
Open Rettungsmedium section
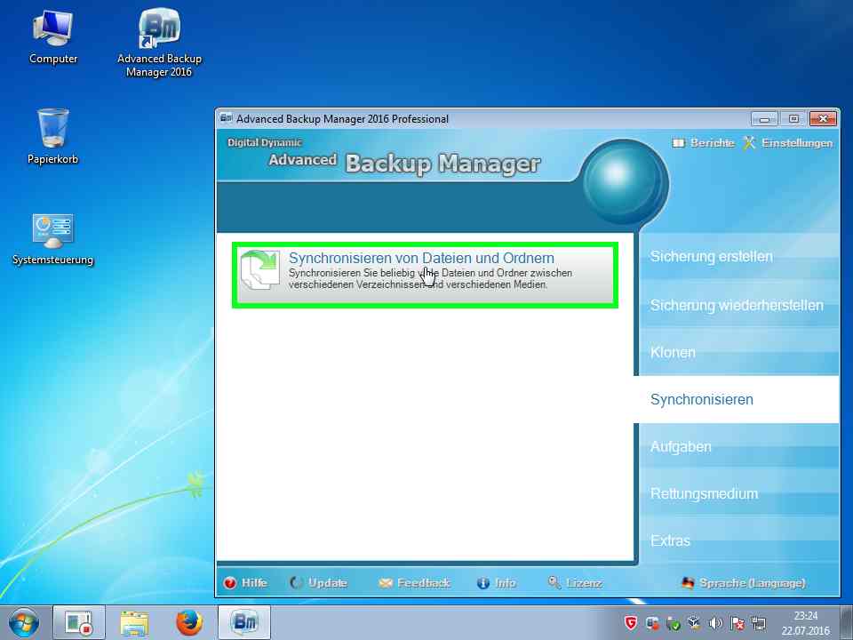[704, 493]
